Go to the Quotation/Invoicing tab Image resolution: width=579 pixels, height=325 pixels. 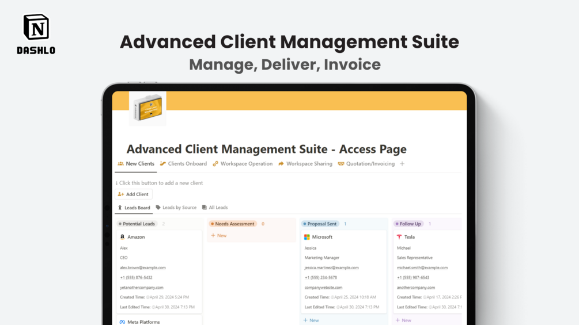[366, 163]
